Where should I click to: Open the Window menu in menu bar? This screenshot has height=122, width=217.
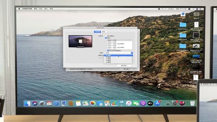pos(46,9)
